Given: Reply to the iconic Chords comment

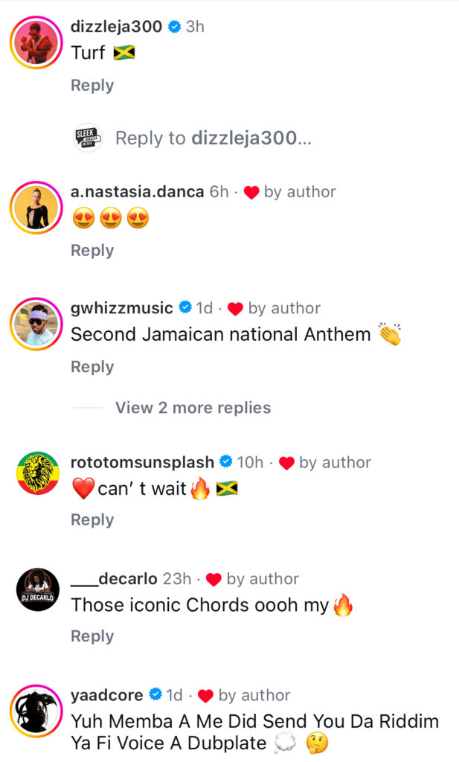Looking at the screenshot, I should pos(92,636).
